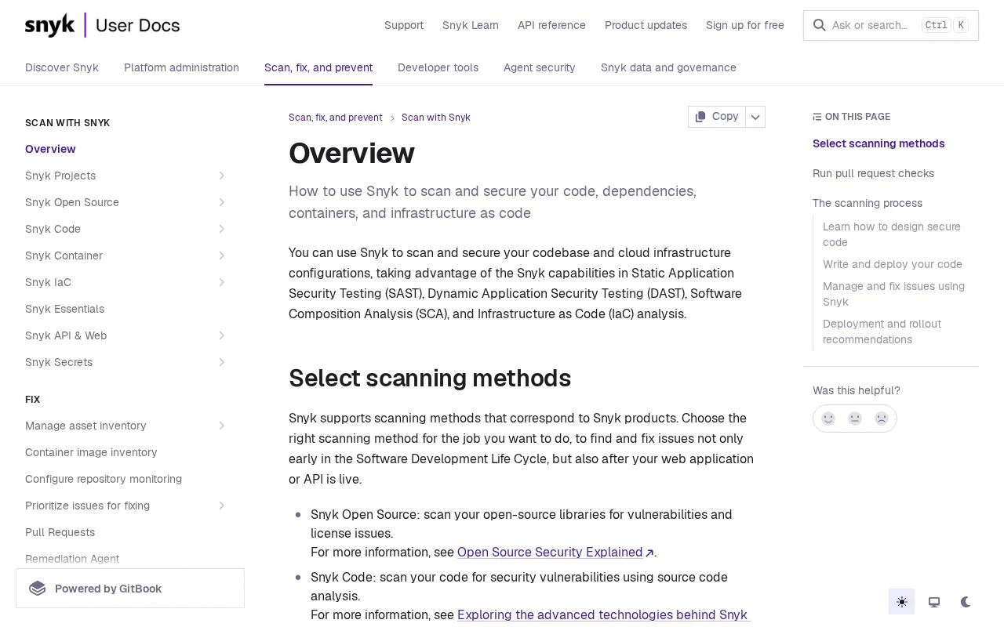The width and height of the screenshot is (1004, 627).
Task: Click the Copy page button
Action: [x=717, y=117]
